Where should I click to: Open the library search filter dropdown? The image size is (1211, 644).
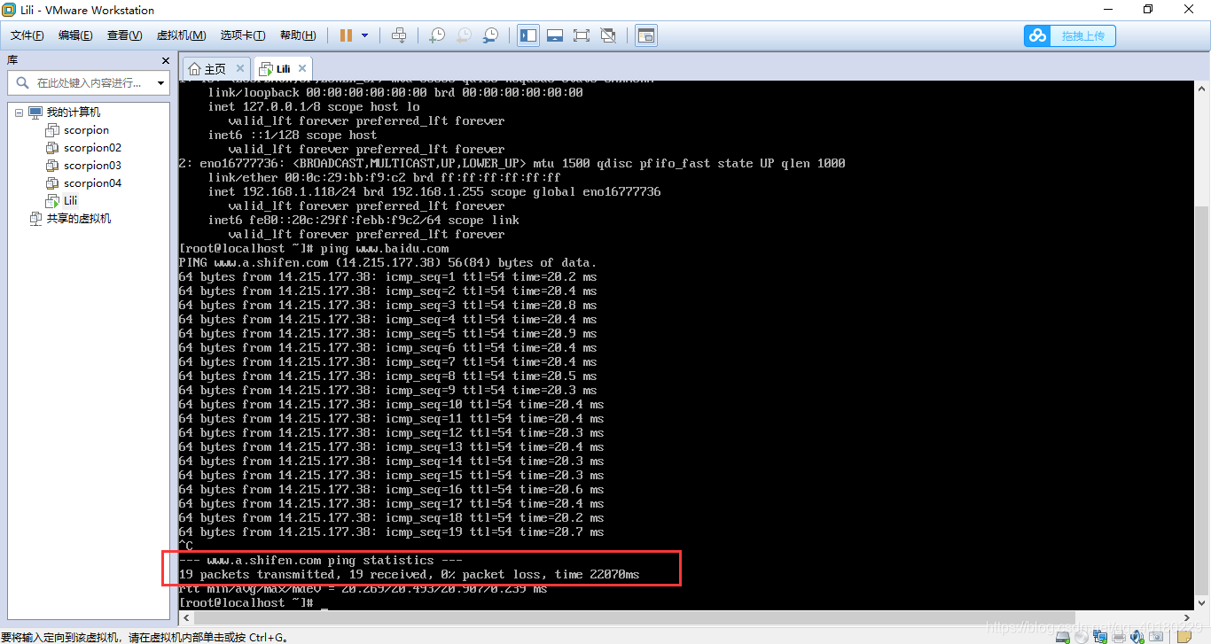pyautogui.click(x=160, y=83)
